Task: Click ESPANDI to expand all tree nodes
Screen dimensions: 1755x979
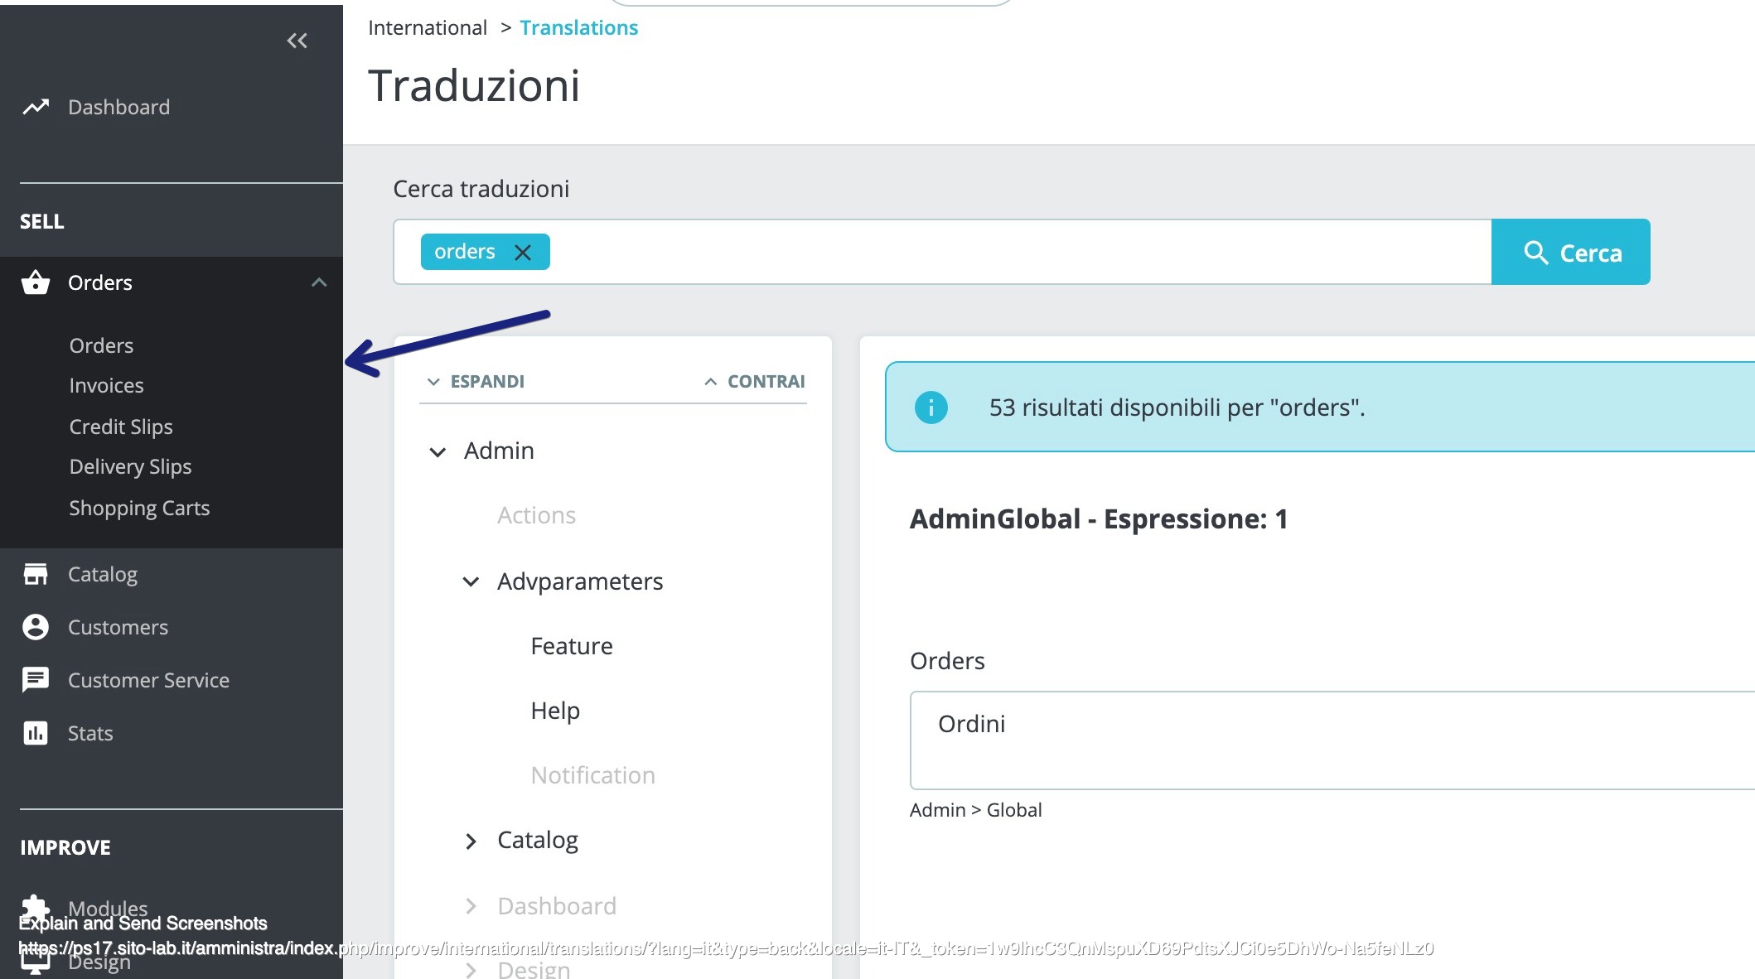Action: [475, 381]
